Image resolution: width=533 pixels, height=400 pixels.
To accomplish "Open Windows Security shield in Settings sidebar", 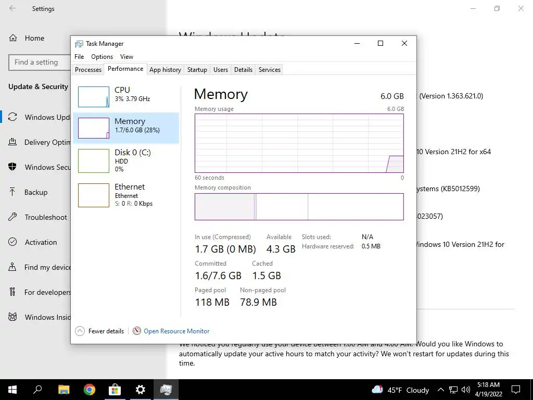I will click(x=12, y=167).
